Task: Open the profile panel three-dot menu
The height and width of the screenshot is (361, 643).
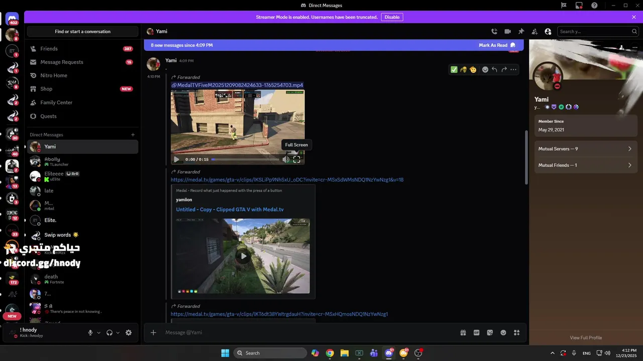Action: pos(635,48)
